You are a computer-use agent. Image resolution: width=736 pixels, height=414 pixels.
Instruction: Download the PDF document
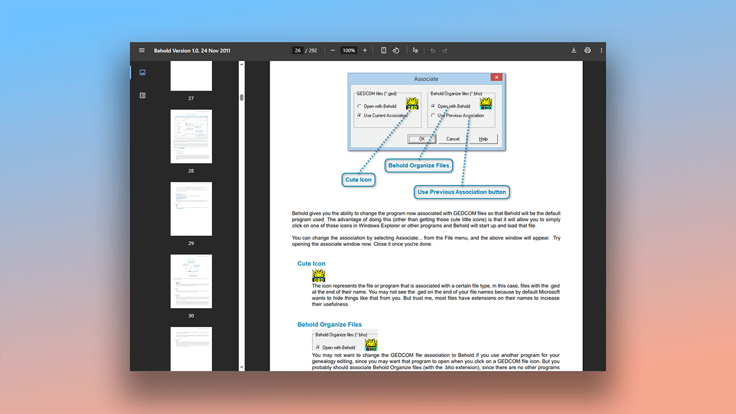(x=574, y=50)
